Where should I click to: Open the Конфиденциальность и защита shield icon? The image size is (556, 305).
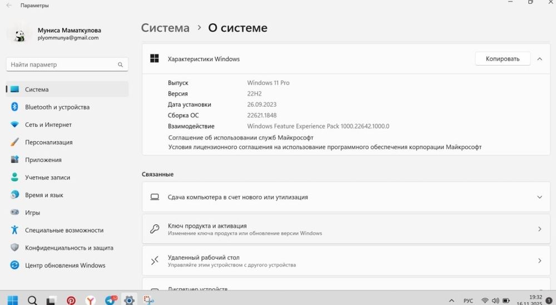[x=14, y=247]
